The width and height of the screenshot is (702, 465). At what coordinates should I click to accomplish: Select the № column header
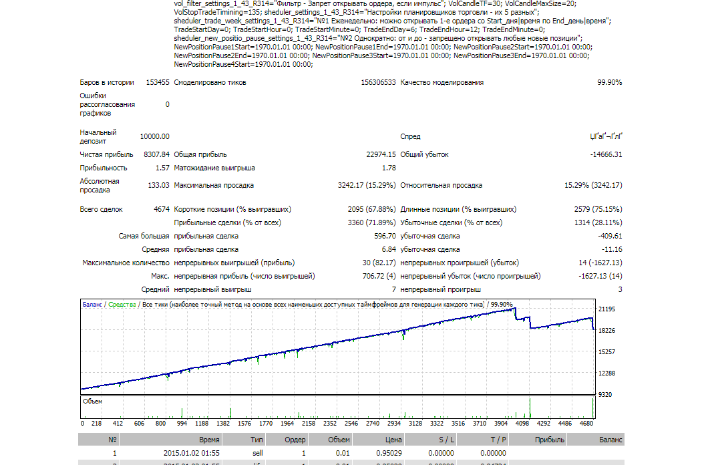(112, 440)
